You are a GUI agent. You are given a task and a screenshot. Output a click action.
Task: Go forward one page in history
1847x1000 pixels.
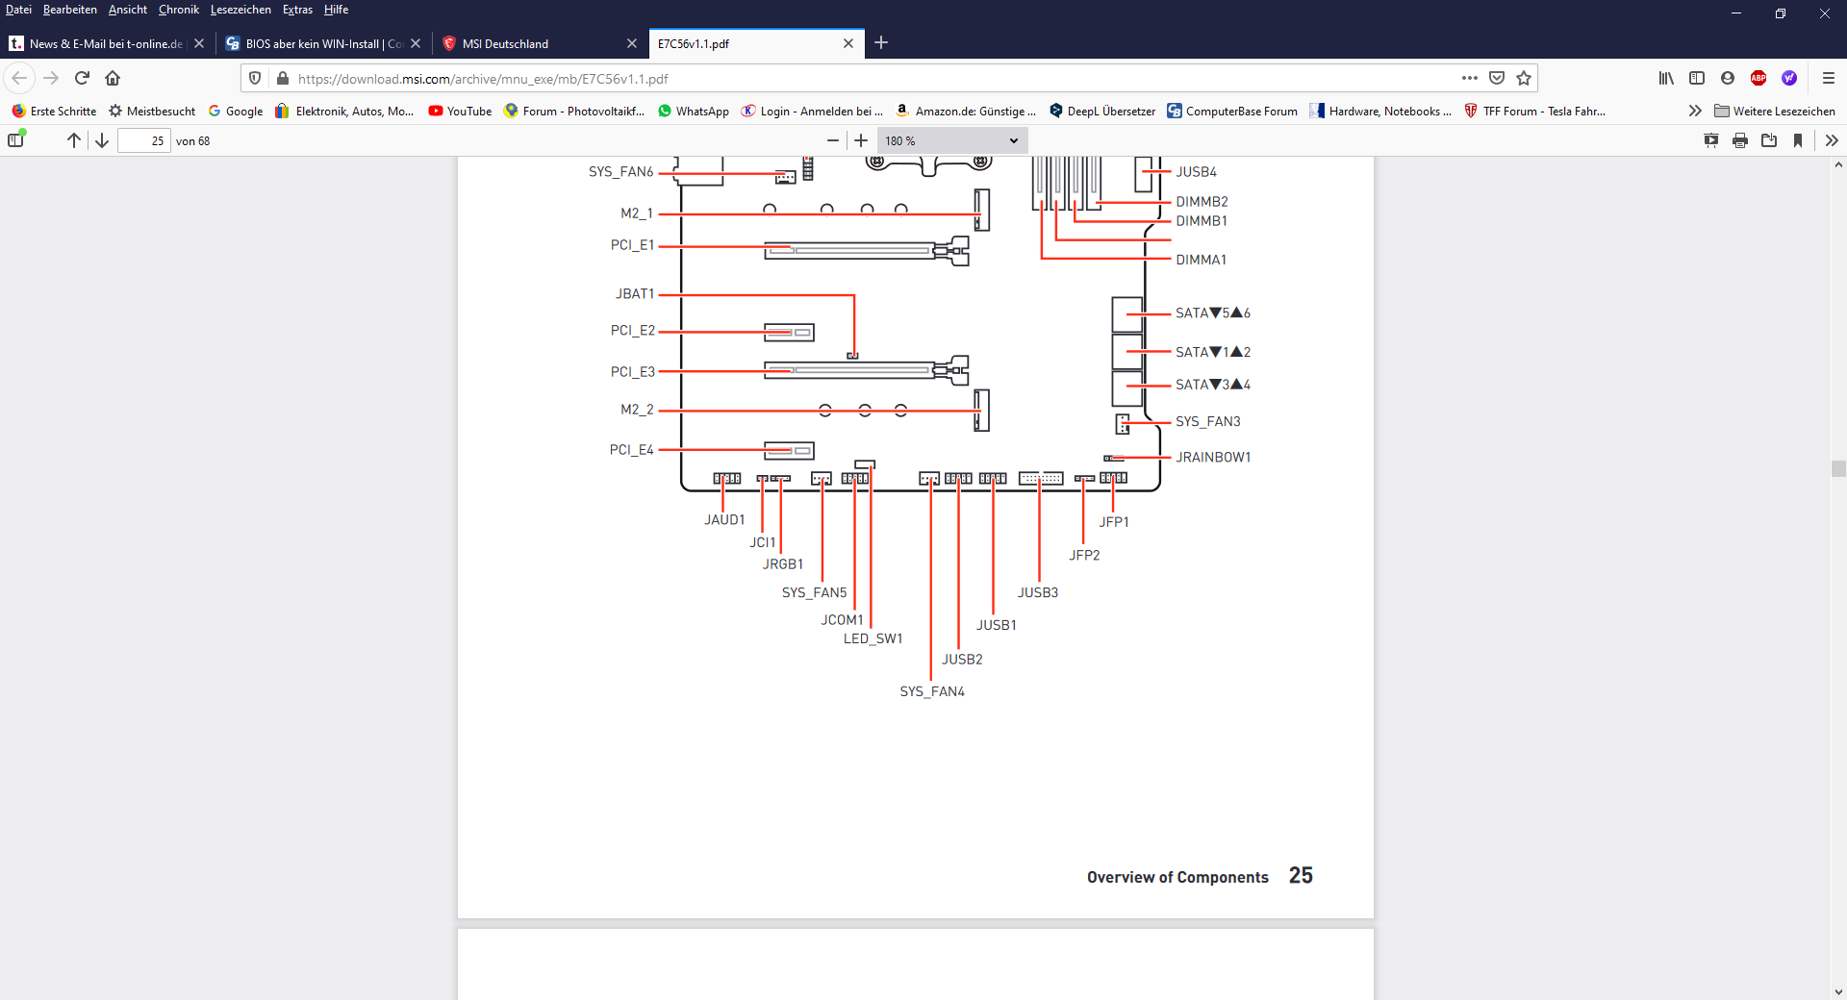(51, 78)
